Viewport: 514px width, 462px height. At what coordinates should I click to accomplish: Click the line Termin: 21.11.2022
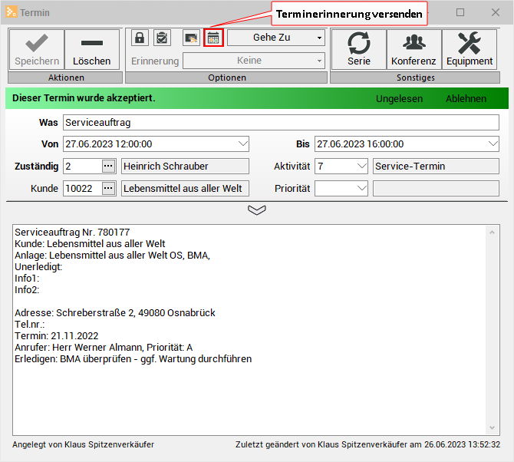pyautogui.click(x=56, y=336)
